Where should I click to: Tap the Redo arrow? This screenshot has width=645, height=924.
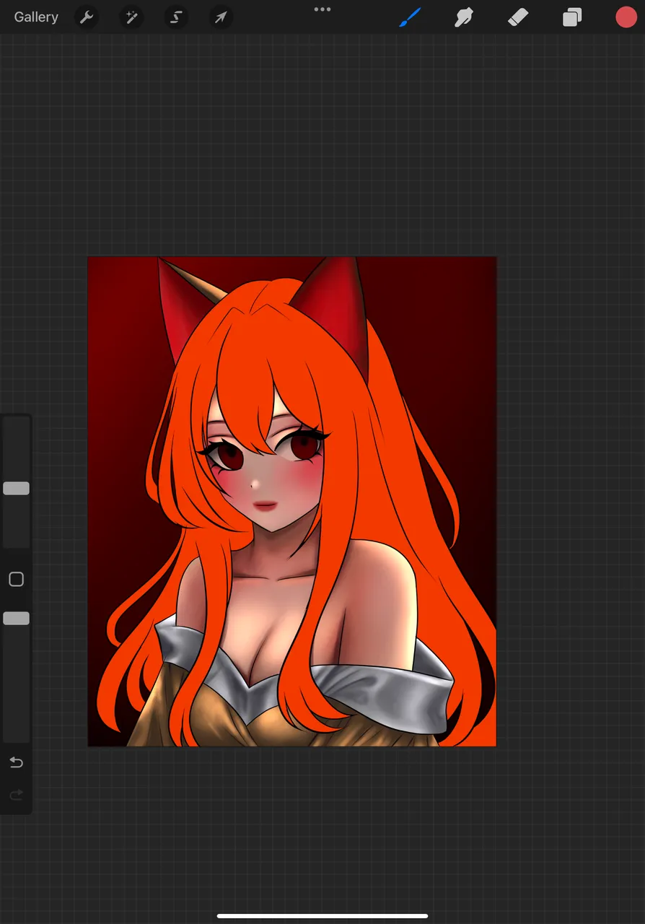click(16, 795)
